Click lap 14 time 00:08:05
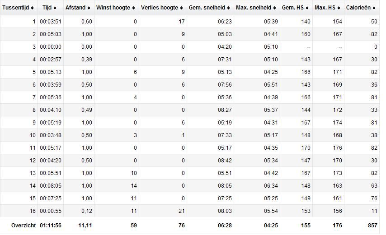The height and width of the screenshot is (235, 386). point(51,186)
